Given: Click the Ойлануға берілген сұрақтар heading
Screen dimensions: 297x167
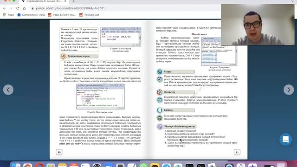Looking at the screenshot, I should (x=180, y=126).
